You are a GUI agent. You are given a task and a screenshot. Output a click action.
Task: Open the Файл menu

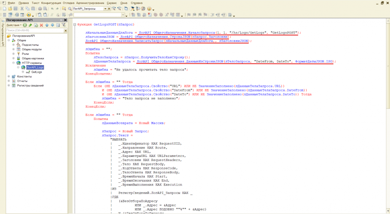[11, 3]
